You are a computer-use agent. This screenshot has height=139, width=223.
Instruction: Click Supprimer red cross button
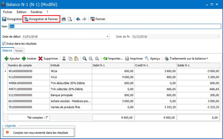[x=48, y=59]
